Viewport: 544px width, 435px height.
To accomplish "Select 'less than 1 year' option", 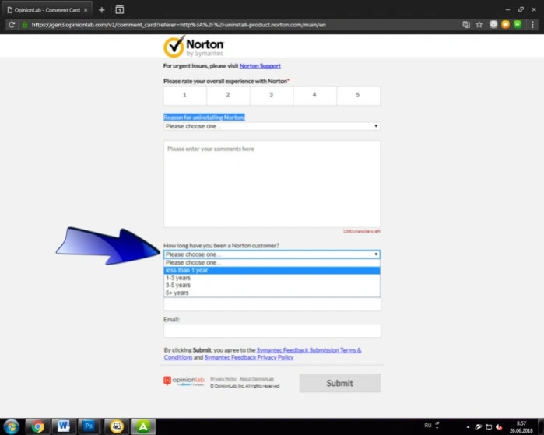I will coord(272,270).
